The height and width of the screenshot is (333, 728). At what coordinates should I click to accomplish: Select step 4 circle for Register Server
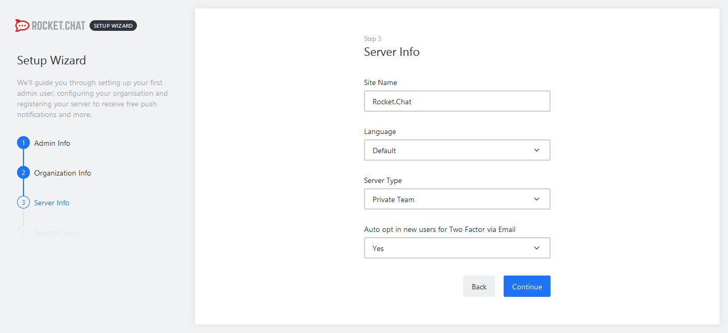click(x=23, y=232)
